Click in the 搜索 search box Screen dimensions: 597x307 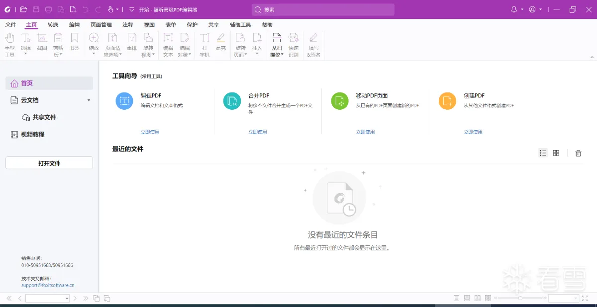tap(323, 9)
